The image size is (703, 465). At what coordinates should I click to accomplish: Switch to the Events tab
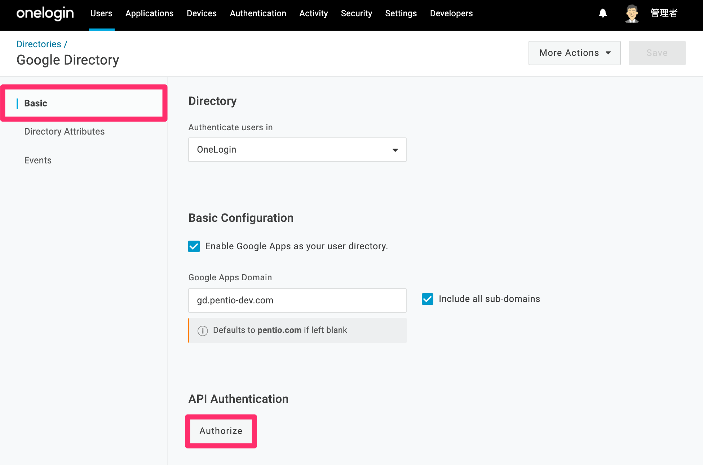pos(38,160)
